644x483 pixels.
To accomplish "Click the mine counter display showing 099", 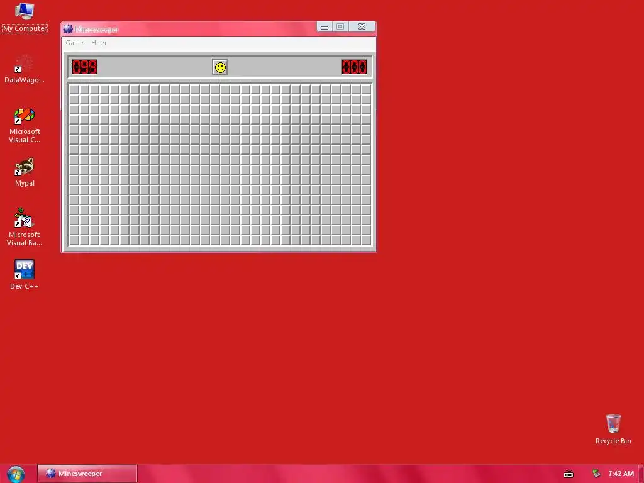I will pos(85,67).
